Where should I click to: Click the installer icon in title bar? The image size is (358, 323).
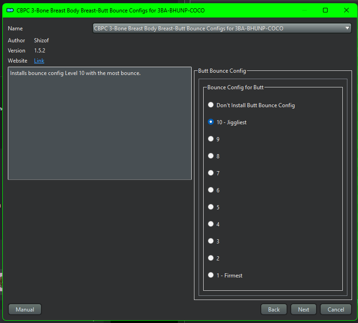10,10
